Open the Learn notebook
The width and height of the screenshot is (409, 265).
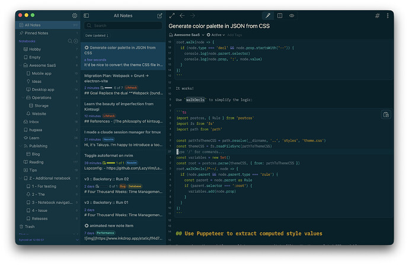pos(48,138)
